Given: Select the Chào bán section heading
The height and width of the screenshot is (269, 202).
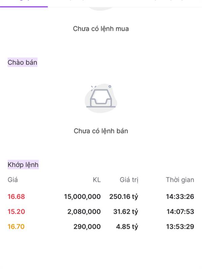Looking at the screenshot, I should click(x=23, y=63).
